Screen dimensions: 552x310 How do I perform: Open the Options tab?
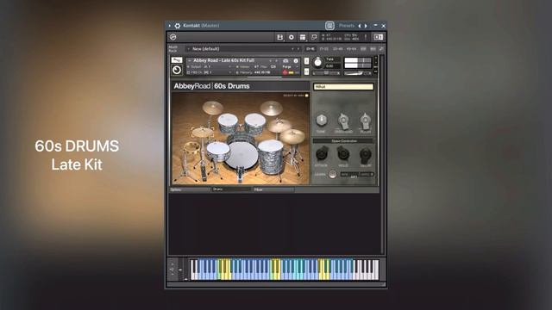190,189
